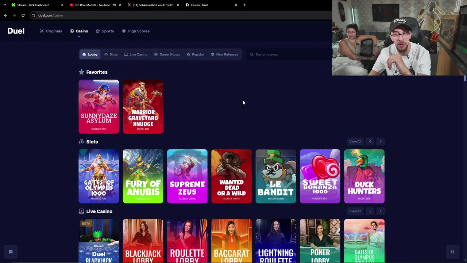Click the Live Casino section heading icon
The image size is (467, 263).
click(x=81, y=211)
